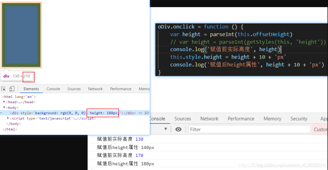
Task: Open the Performance tab in left DevTools
Action: coord(121,89)
